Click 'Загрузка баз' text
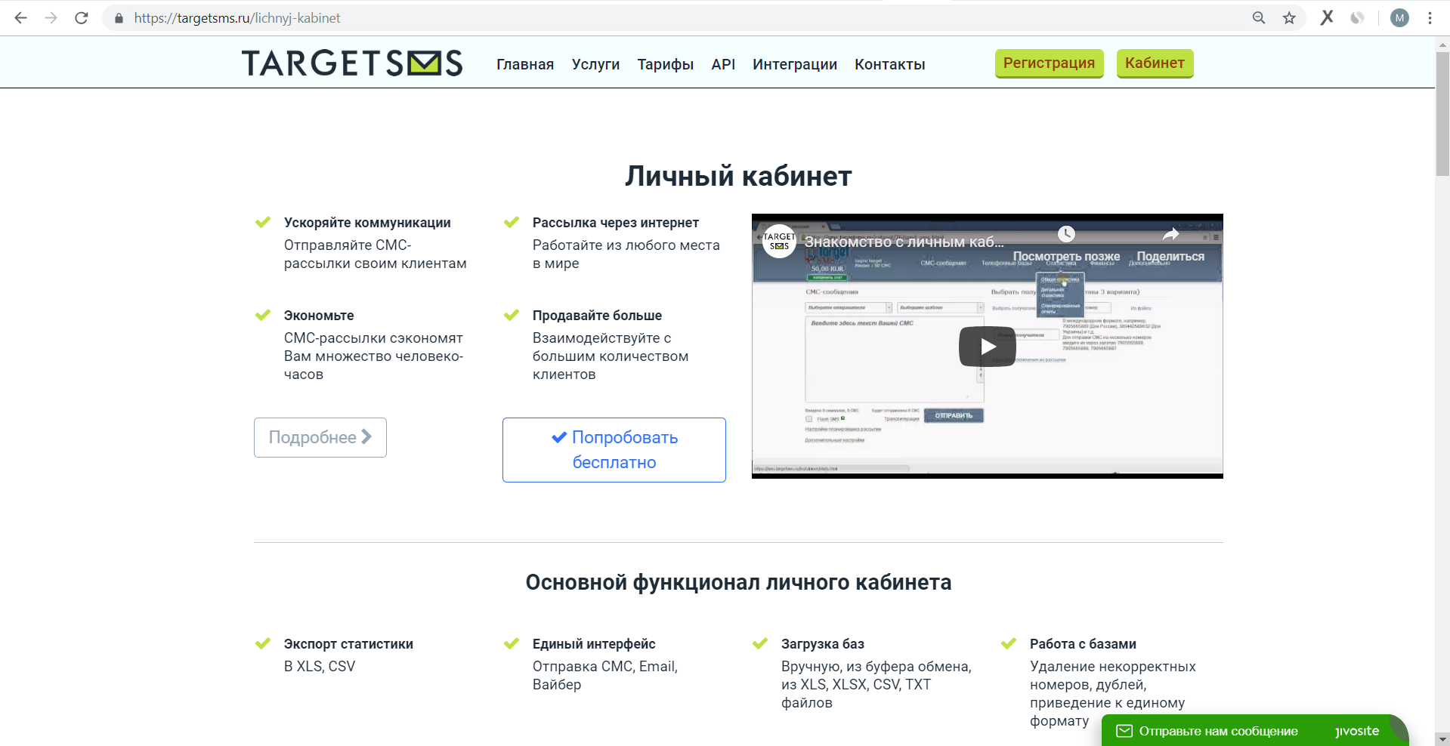1450x746 pixels. 823,644
